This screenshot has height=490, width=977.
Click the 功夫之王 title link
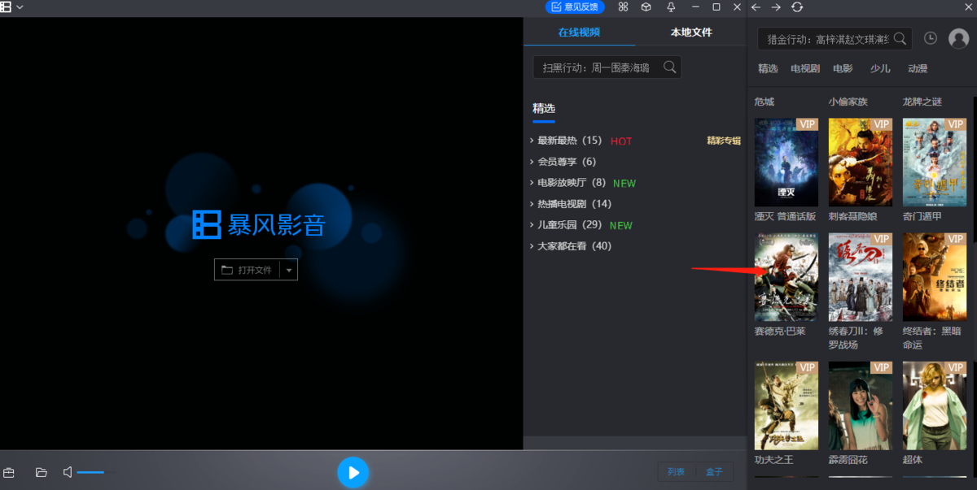(774, 460)
